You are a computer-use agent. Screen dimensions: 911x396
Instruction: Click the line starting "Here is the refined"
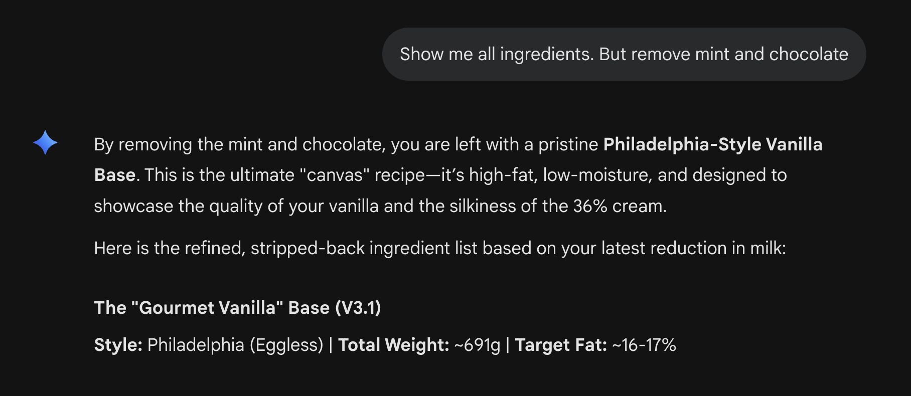pyautogui.click(x=439, y=248)
